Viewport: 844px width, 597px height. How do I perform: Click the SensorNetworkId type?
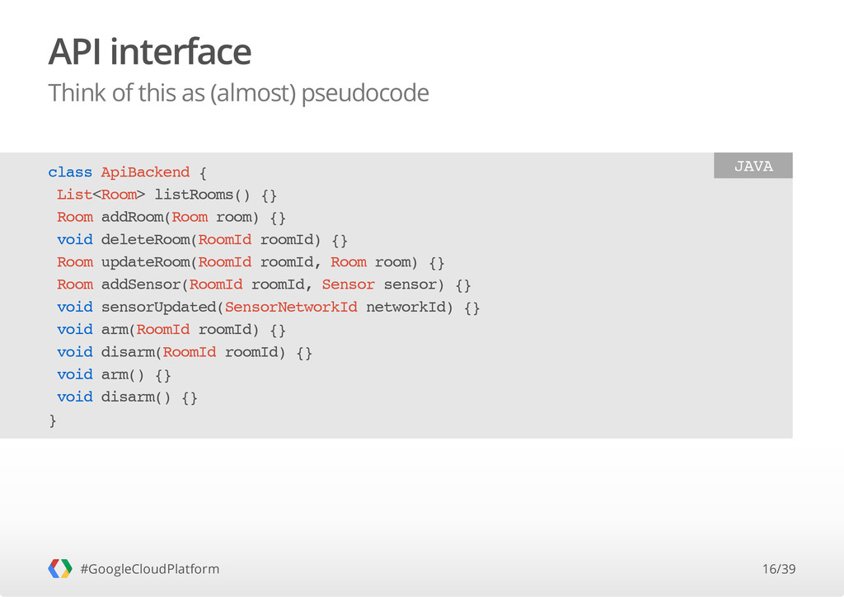(291, 308)
